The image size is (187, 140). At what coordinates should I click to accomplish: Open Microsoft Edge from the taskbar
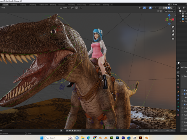88,138
